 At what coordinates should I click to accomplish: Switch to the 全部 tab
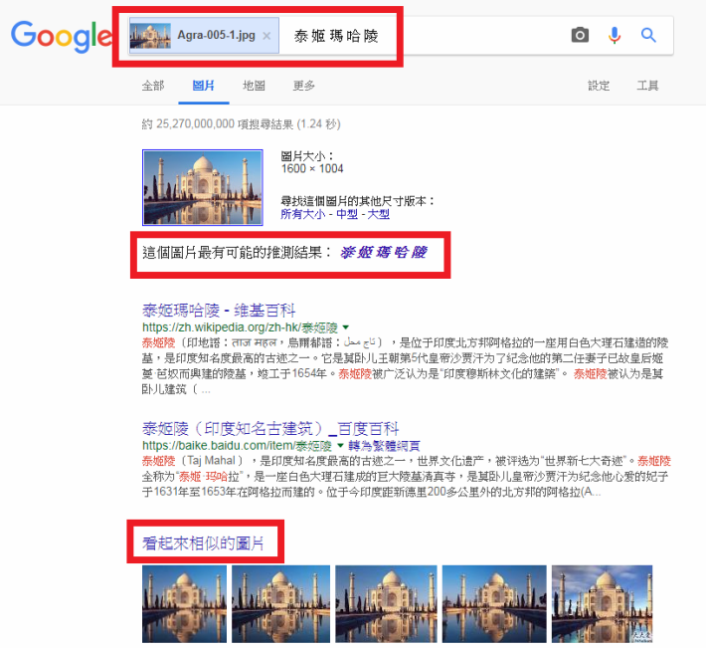tap(153, 86)
